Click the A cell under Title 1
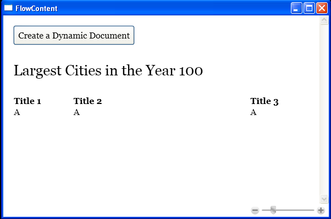Viewport: 331px width, 219px height. tap(17, 112)
